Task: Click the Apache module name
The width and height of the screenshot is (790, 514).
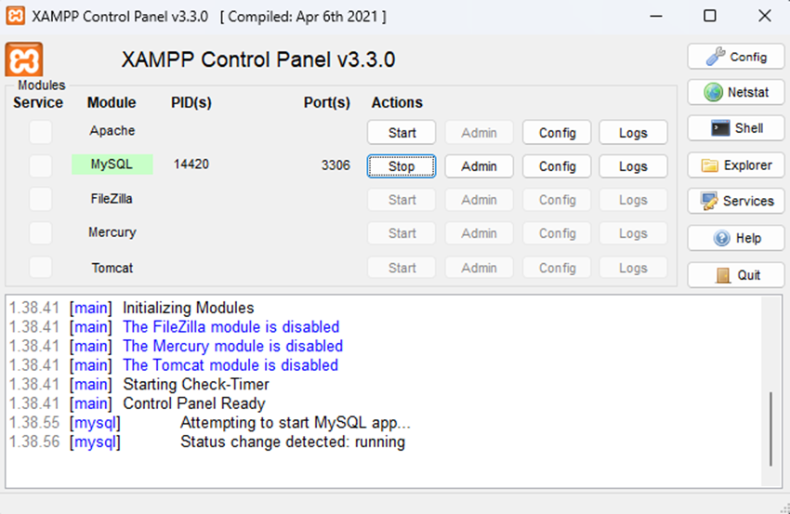Action: click(112, 130)
